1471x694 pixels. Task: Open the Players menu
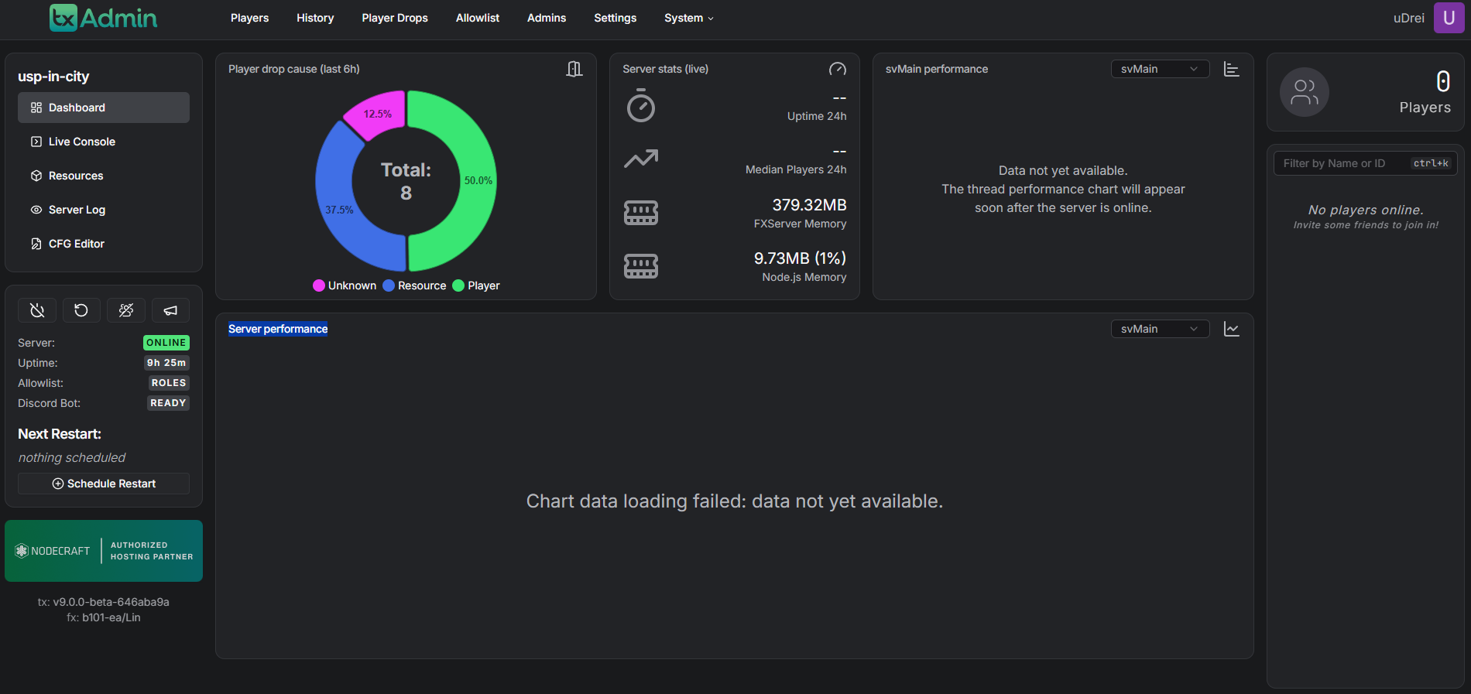coord(249,18)
